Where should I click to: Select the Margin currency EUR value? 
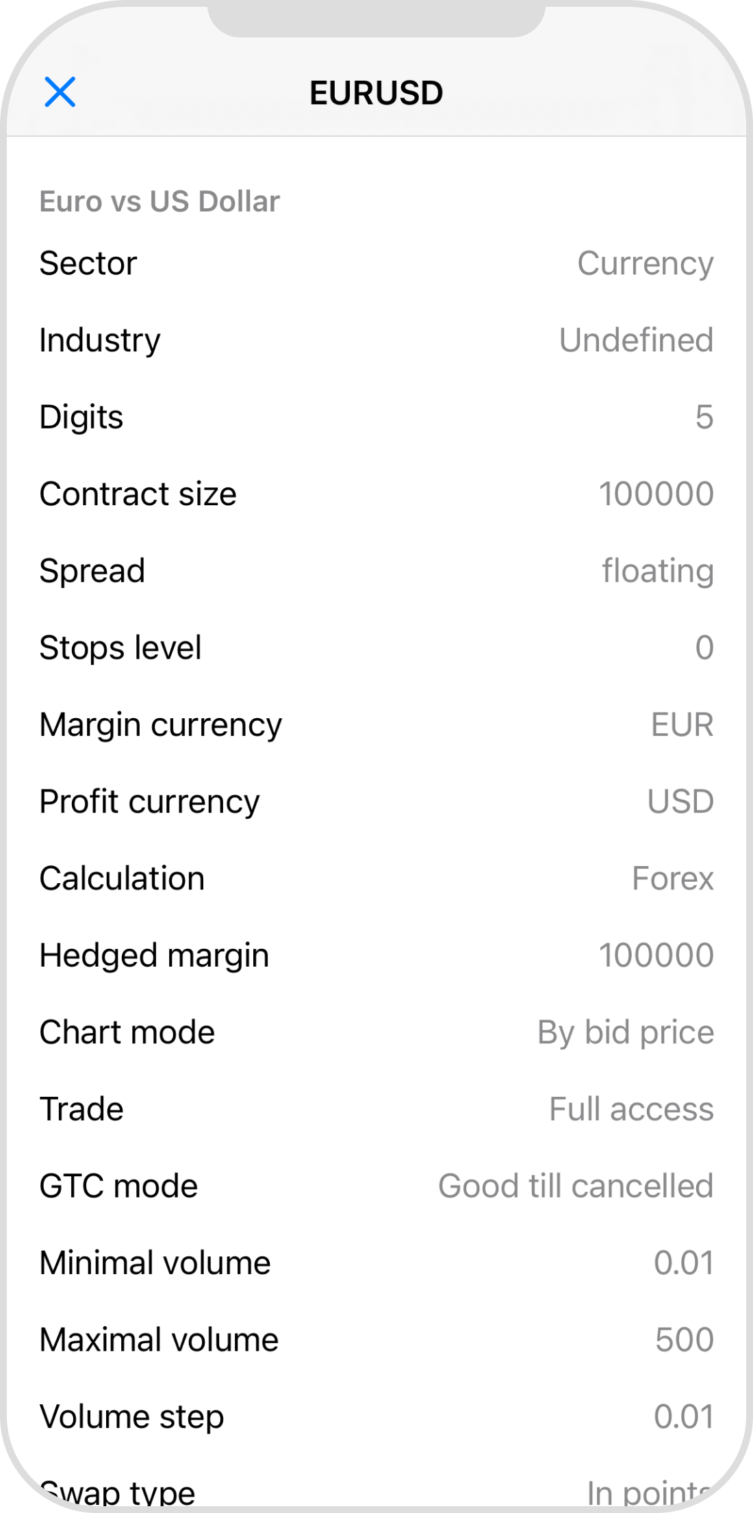tap(682, 725)
